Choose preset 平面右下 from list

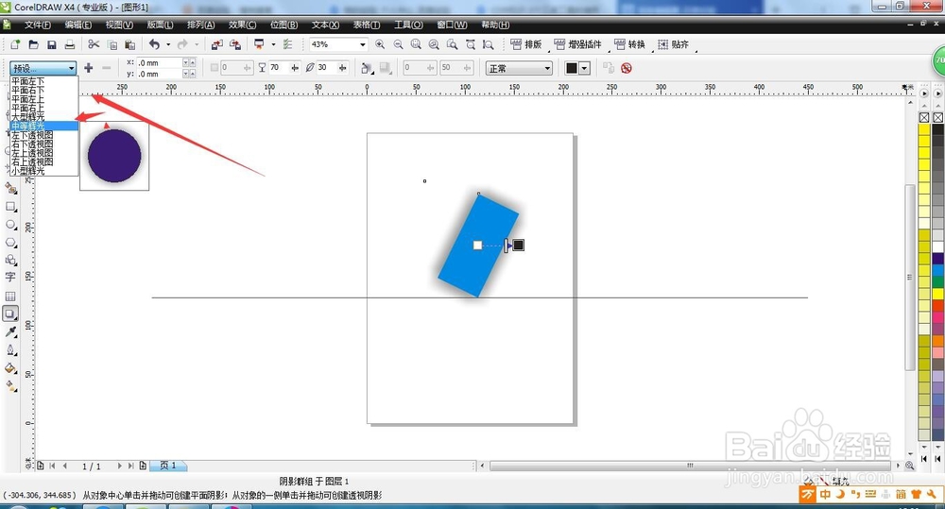click(x=44, y=90)
